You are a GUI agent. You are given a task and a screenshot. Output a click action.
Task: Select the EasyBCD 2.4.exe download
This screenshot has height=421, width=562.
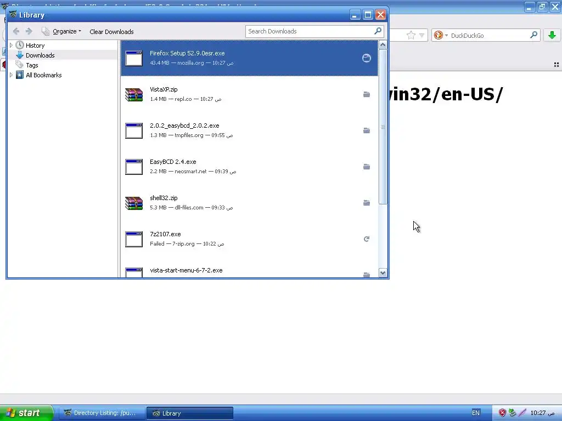point(250,167)
